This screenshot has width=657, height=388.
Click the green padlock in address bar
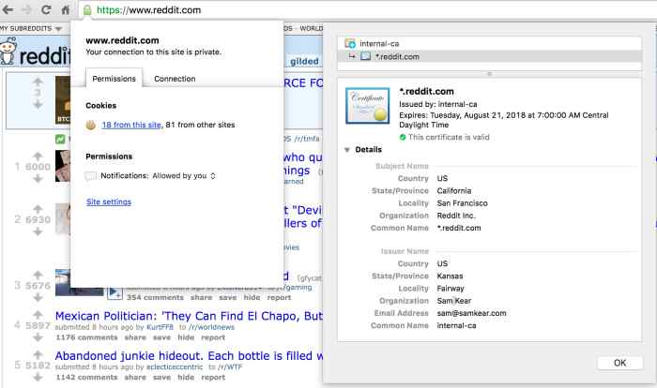tap(87, 10)
